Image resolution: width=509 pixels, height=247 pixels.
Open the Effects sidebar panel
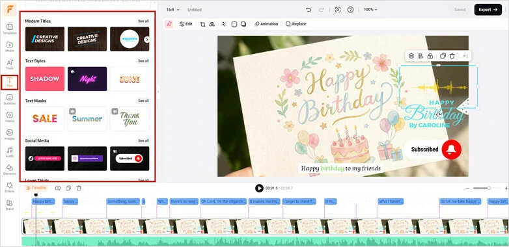pyautogui.click(x=9, y=187)
